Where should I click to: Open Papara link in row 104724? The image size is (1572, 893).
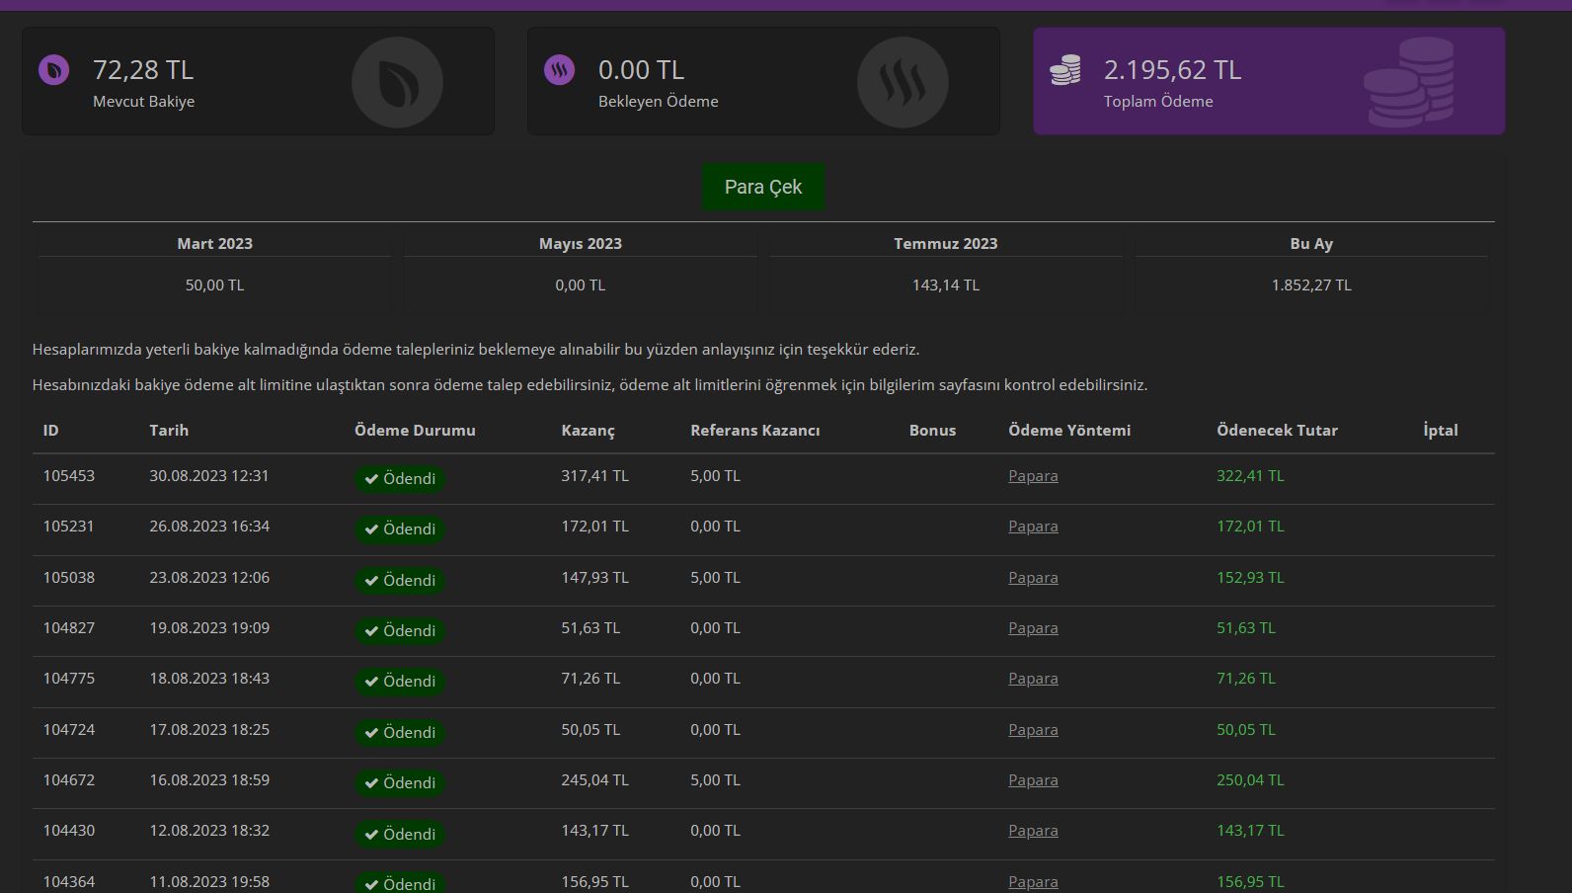tap(1033, 730)
